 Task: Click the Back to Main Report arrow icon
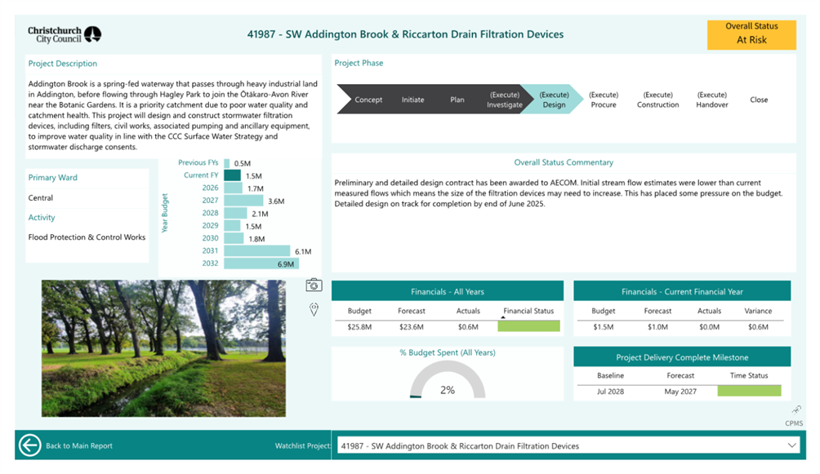point(29,445)
